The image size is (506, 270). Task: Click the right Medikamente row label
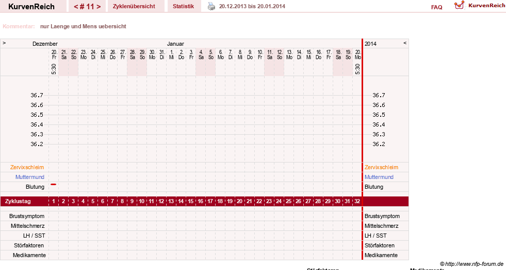pyautogui.click(x=381, y=255)
